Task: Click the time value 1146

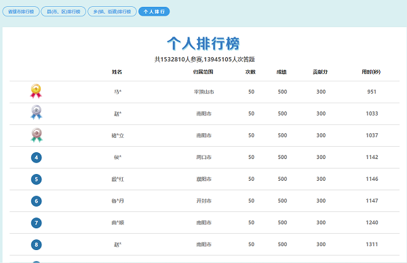Action: coord(372,179)
